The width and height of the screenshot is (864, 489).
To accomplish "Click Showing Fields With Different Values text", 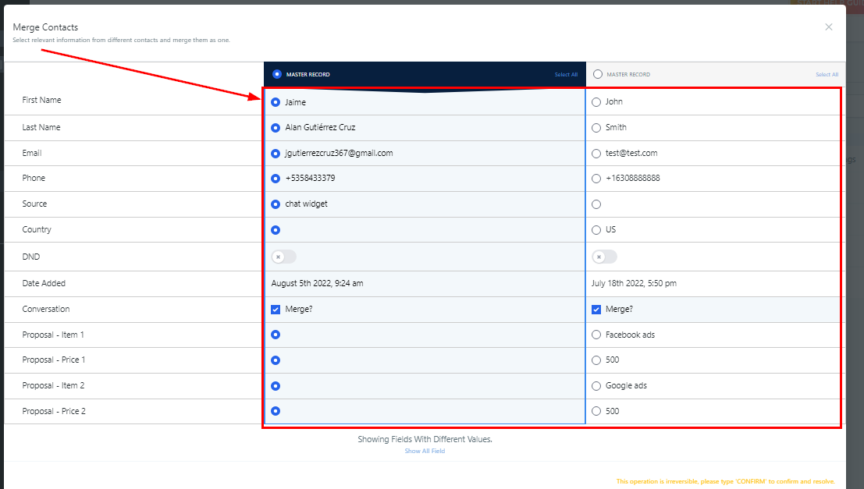I will [425, 439].
